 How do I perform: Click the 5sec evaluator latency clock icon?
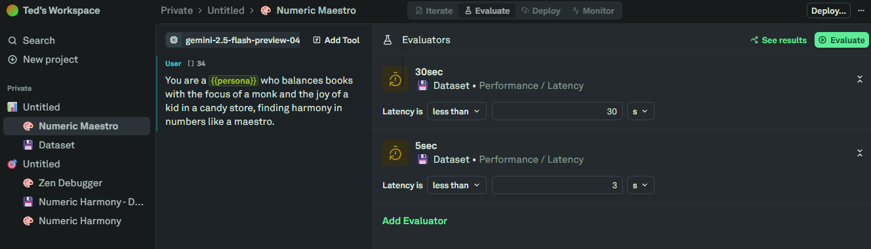click(395, 153)
